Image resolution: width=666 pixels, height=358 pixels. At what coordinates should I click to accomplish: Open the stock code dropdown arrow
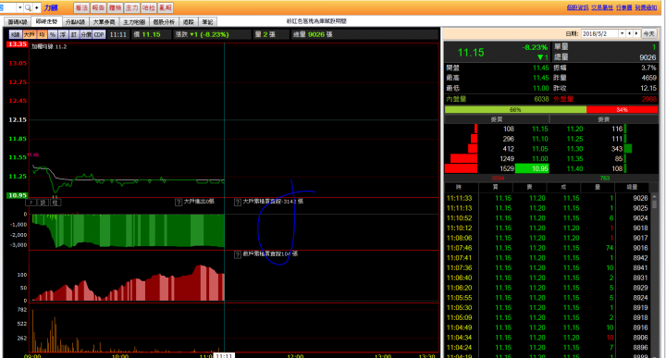tap(20, 8)
